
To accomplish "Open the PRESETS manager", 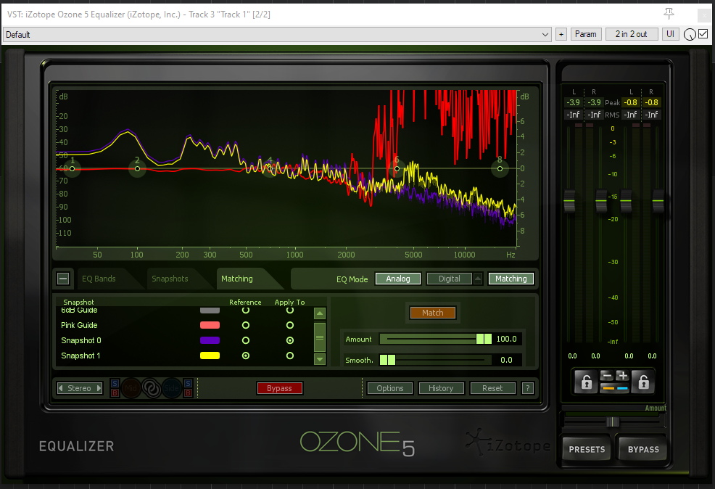I will click(587, 449).
